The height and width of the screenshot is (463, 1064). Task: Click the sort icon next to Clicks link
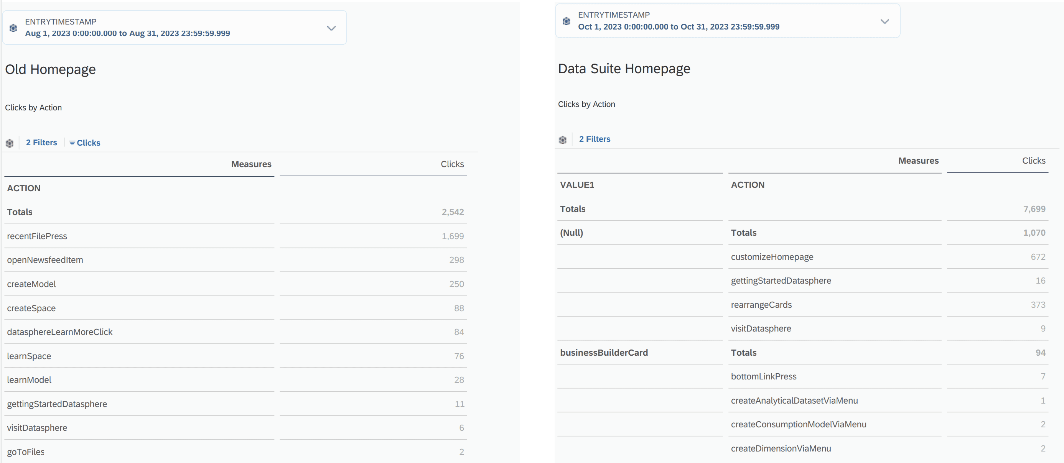coord(72,143)
